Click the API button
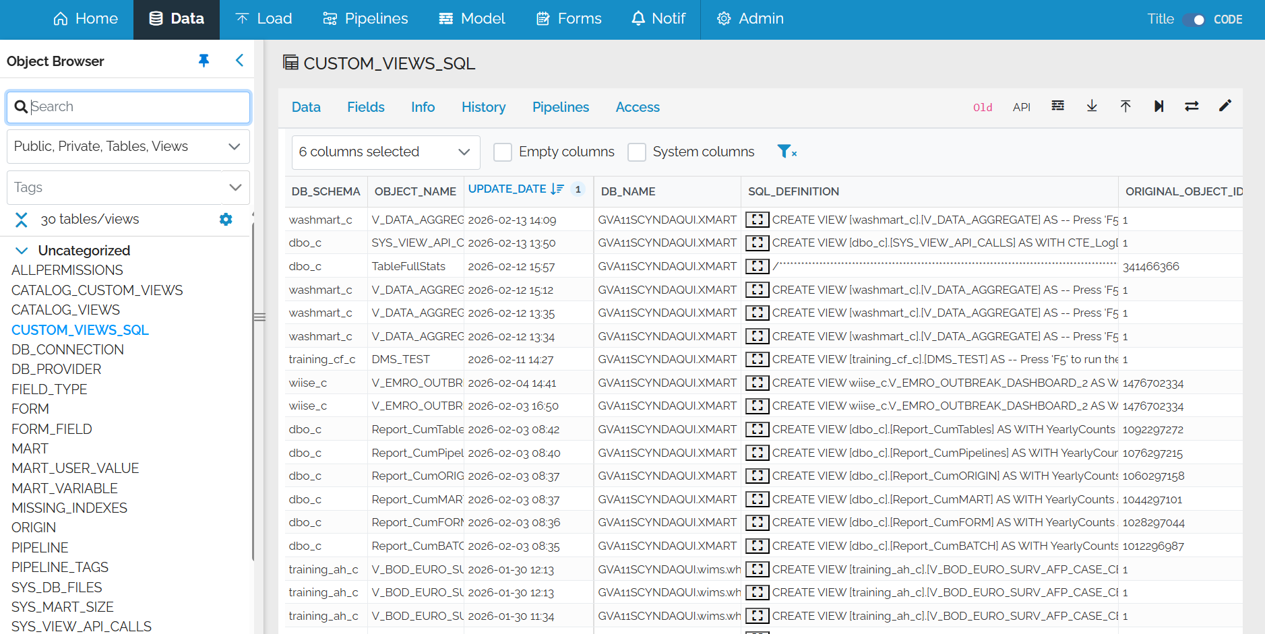Image resolution: width=1265 pixels, height=634 pixels. 1022,106
